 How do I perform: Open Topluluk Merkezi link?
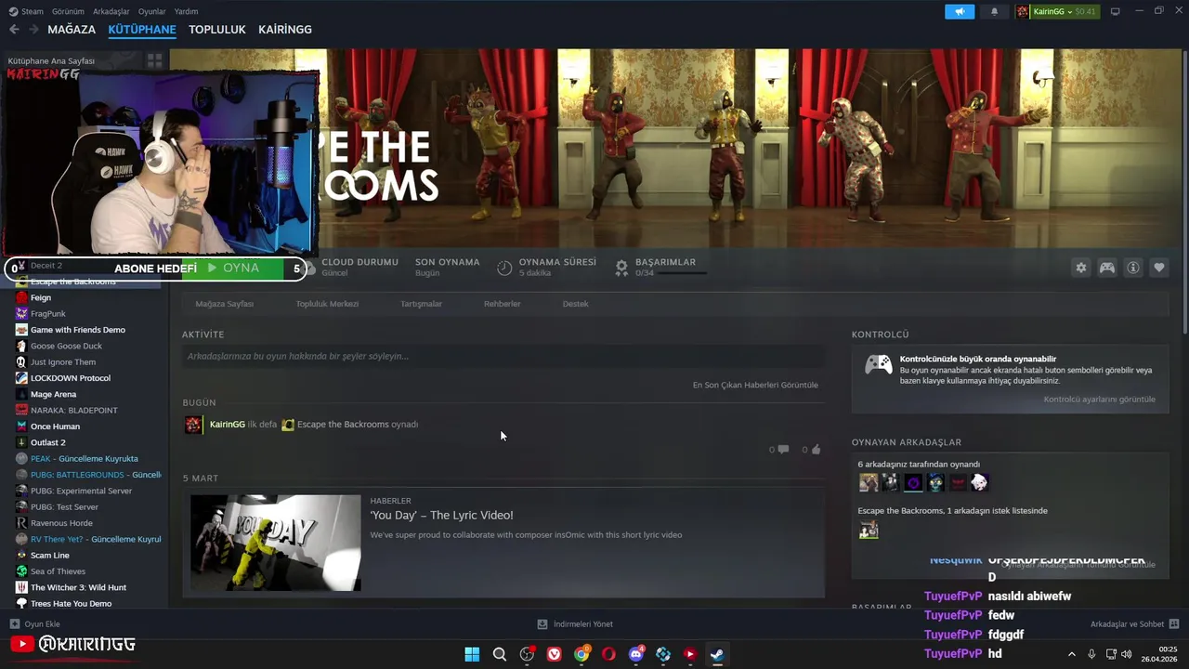(327, 304)
